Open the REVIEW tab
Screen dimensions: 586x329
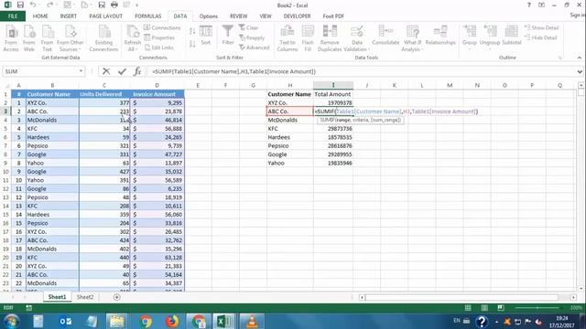coord(238,16)
